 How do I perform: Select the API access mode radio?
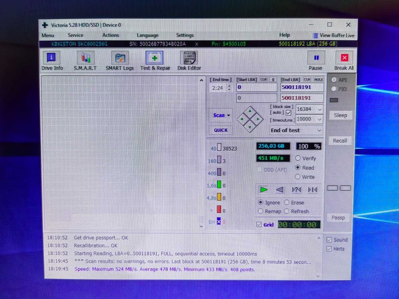pos(334,80)
